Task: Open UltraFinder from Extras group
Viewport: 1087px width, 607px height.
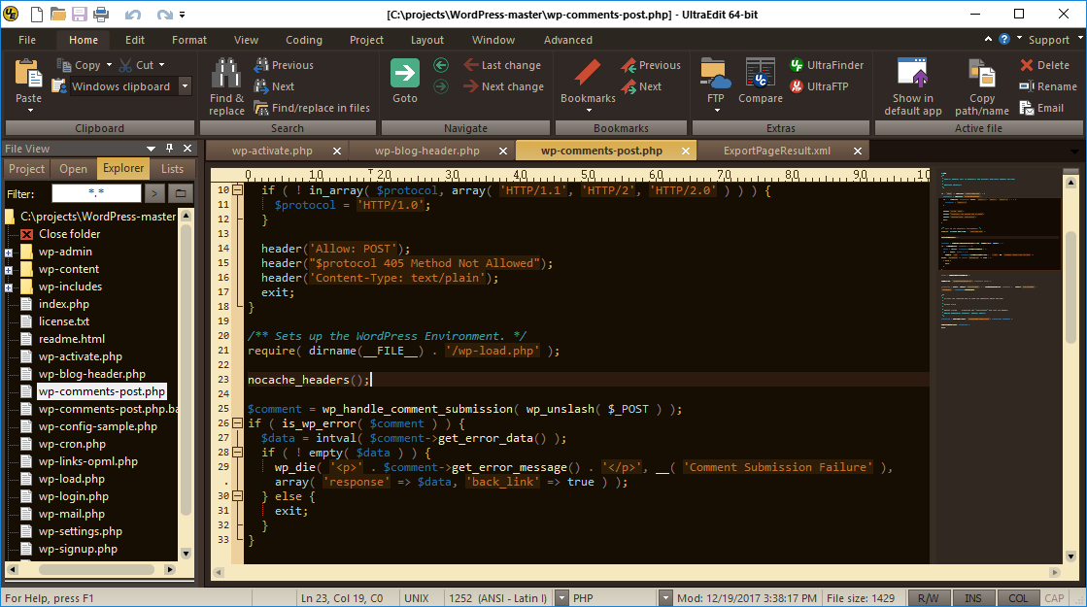Action: point(826,65)
